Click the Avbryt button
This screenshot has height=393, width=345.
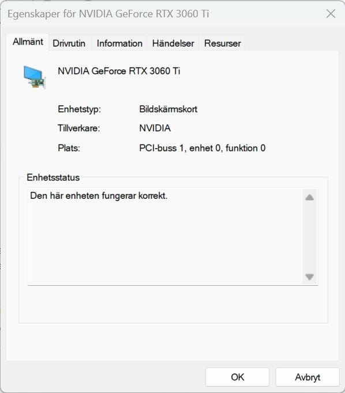click(307, 377)
